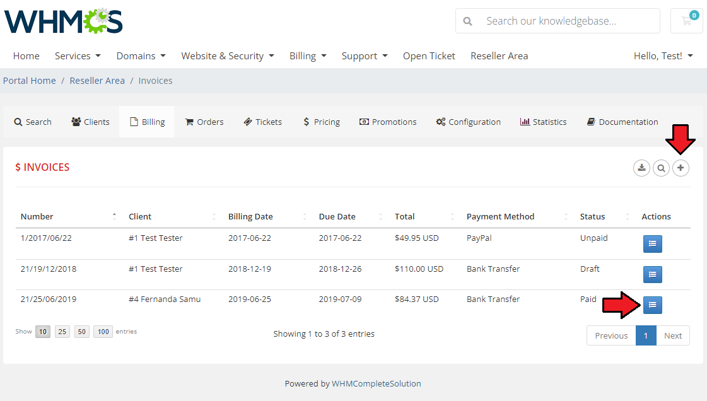Expand the Support dropdown menu

click(x=365, y=56)
